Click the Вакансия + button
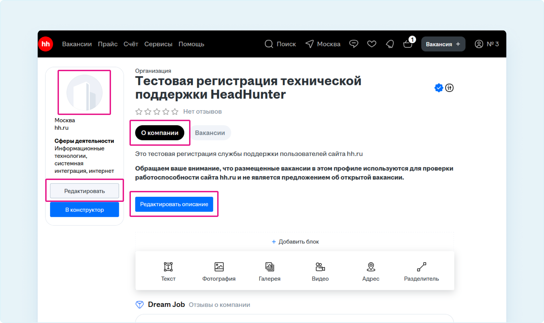The height and width of the screenshot is (323, 544). pyautogui.click(x=443, y=44)
